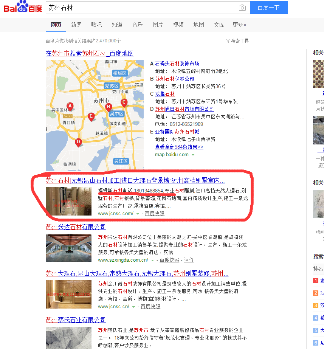Screen dimensions: 324x349
Task: Open 苏州大理石,昆山大理石 result title
Action: [x=137, y=273]
